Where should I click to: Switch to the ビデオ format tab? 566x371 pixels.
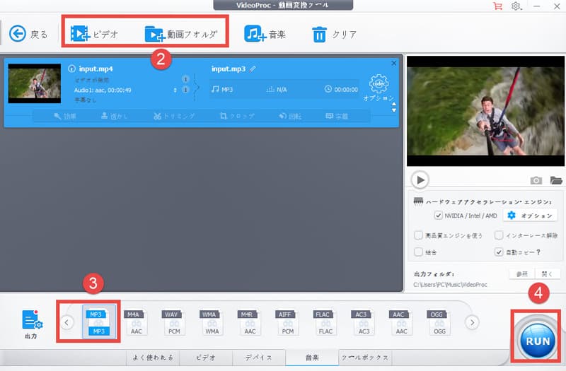pyautogui.click(x=206, y=357)
